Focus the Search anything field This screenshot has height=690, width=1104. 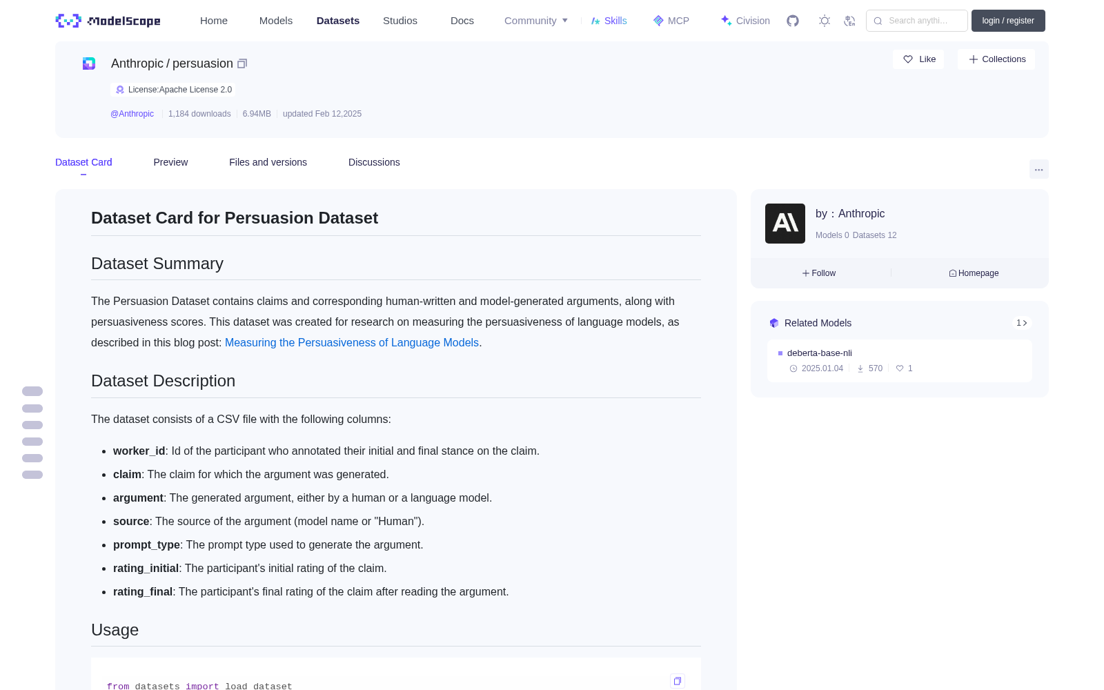tap(917, 21)
